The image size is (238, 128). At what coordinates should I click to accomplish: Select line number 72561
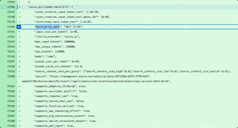(x=11, y=86)
